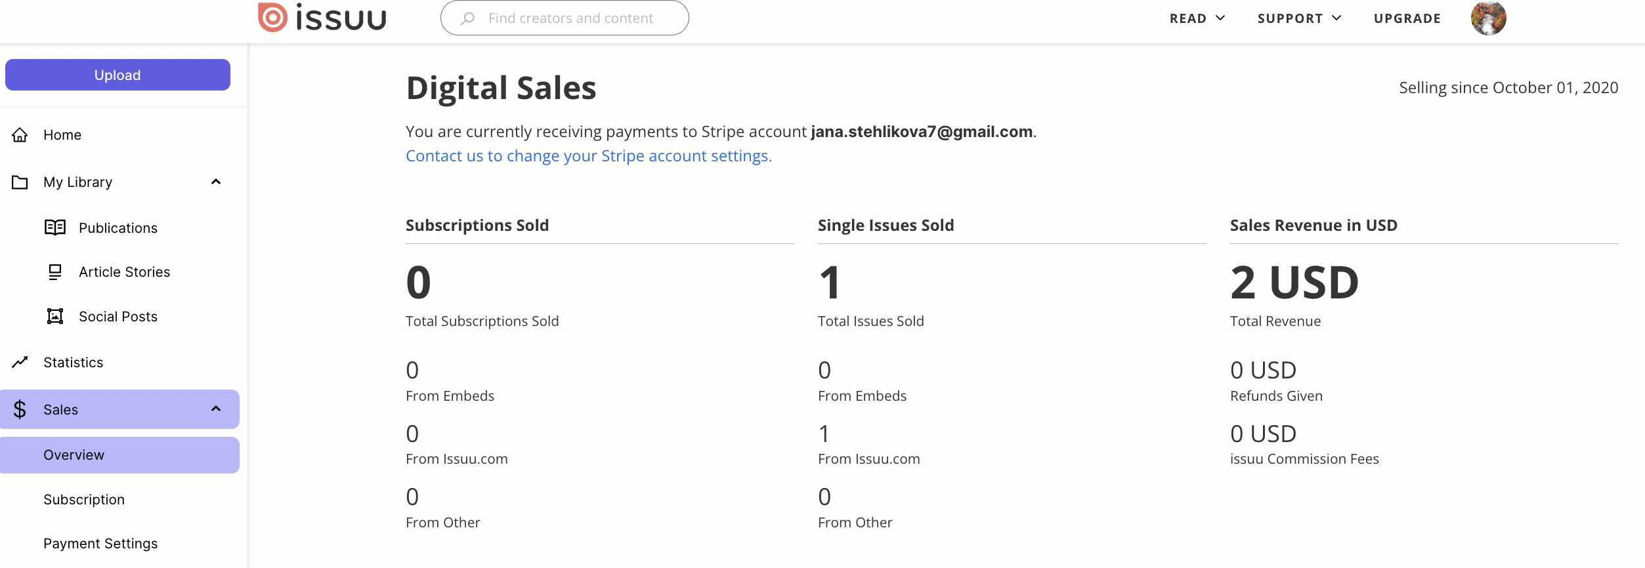The width and height of the screenshot is (1645, 568).
Task: Click the search magnifier icon
Action: coord(467,18)
